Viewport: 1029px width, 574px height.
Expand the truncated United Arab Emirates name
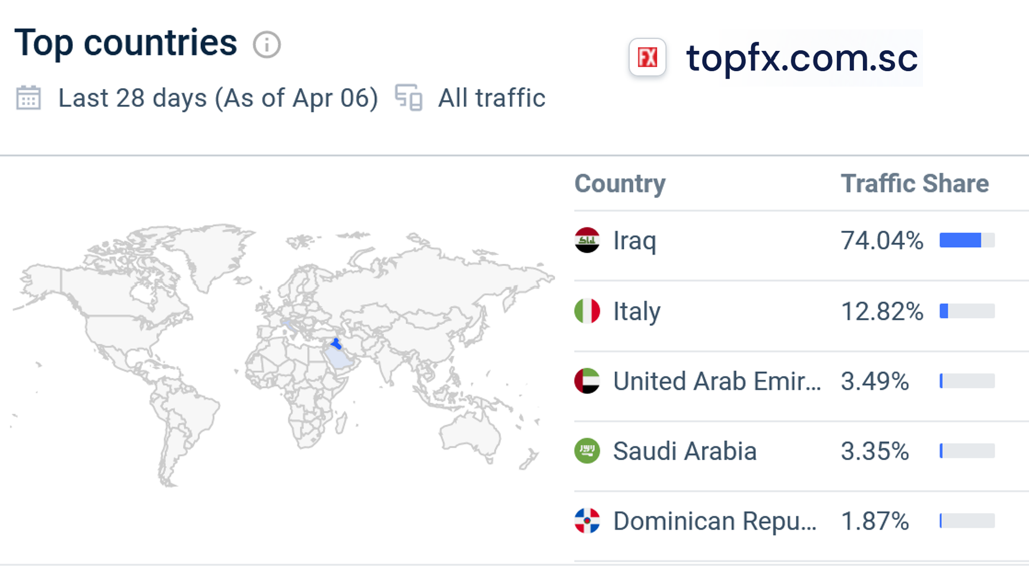[717, 381]
